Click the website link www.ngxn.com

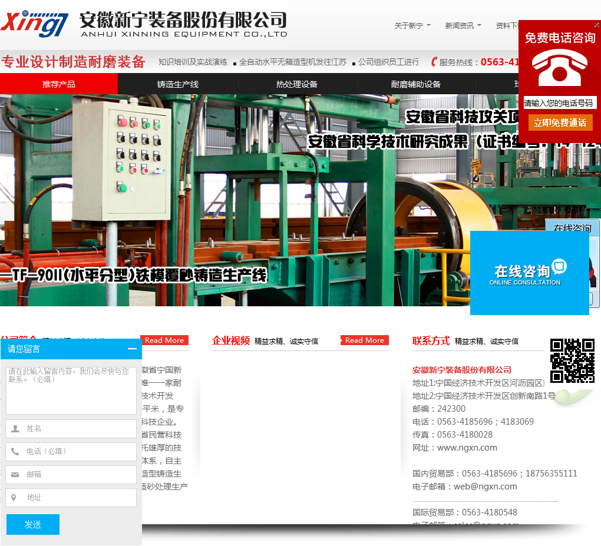tap(467, 448)
